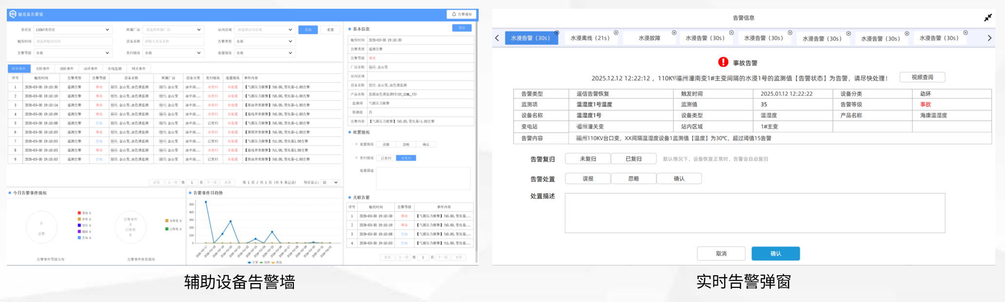Image resolution: width=1005 pixels, height=302 pixels.
Task: Click the blue 确认 button in popup
Action: 775,253
